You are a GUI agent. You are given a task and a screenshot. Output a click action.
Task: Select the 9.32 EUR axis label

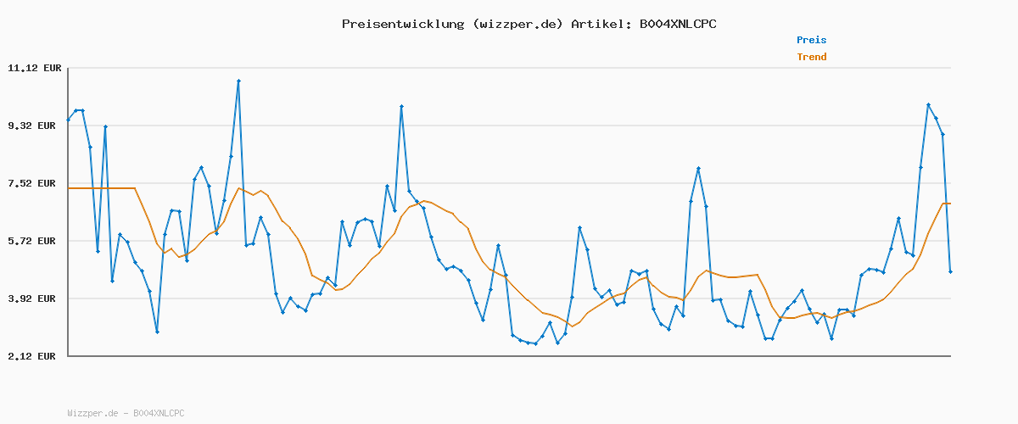coord(34,126)
